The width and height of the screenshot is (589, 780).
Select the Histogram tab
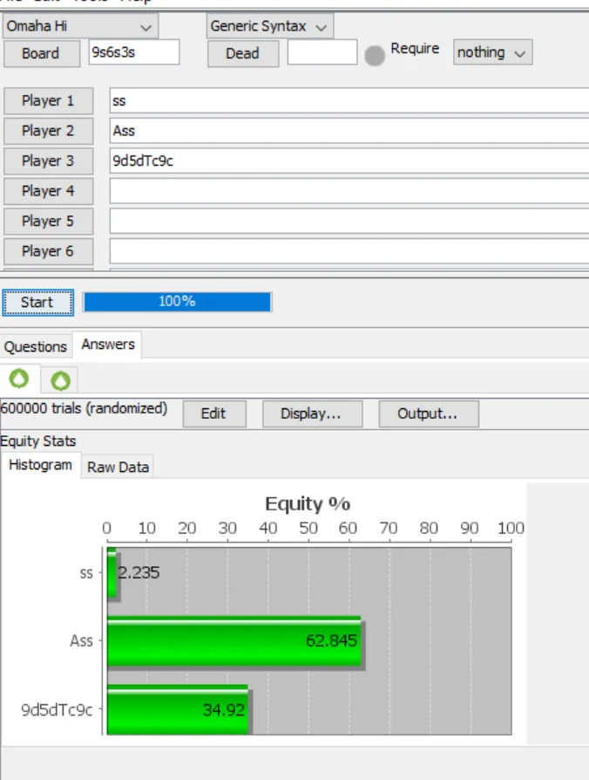pos(40,465)
